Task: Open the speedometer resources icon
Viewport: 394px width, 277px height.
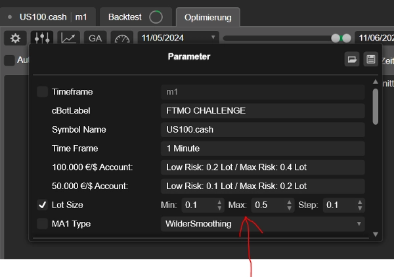Action: click(122, 37)
